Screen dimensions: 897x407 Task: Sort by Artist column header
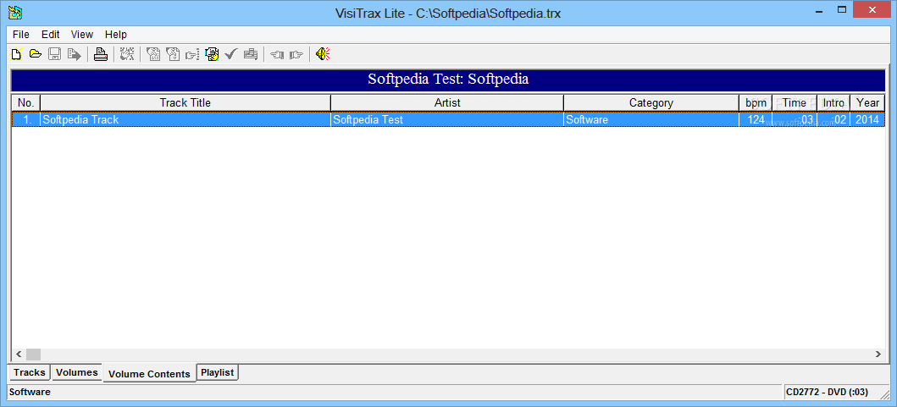point(447,103)
